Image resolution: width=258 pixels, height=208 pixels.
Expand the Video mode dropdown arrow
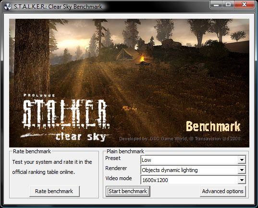tap(242, 180)
